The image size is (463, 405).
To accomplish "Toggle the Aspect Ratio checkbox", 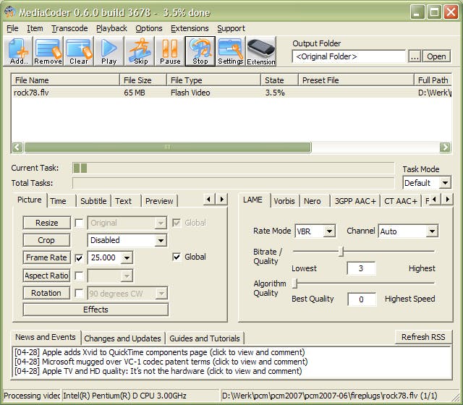I will pyautogui.click(x=79, y=276).
